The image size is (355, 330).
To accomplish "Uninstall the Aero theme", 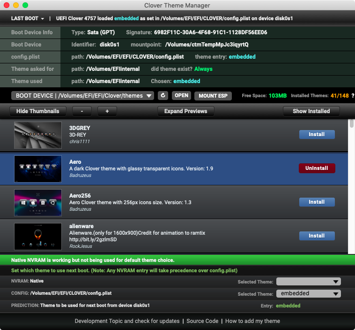I will [x=317, y=168].
